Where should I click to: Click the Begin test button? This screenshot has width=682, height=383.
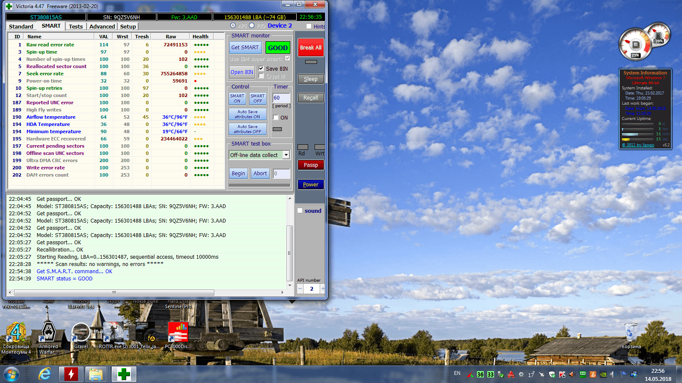pos(238,174)
